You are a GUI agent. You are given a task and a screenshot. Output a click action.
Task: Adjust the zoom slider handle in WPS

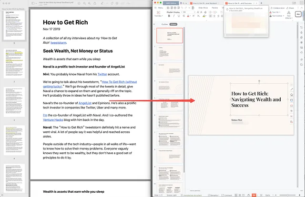(x=287, y=195)
